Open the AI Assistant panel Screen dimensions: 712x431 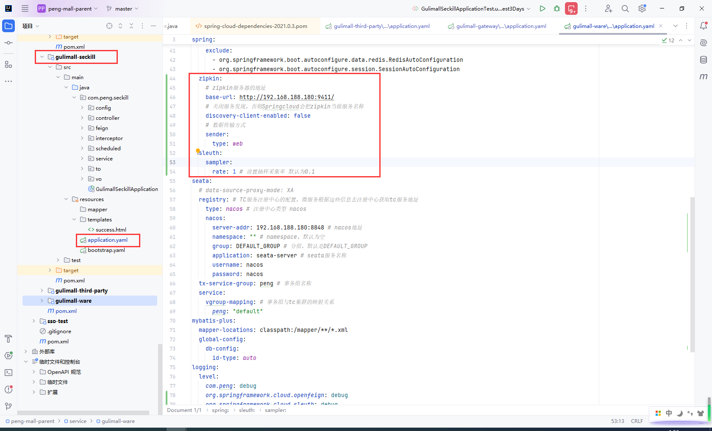704,43
